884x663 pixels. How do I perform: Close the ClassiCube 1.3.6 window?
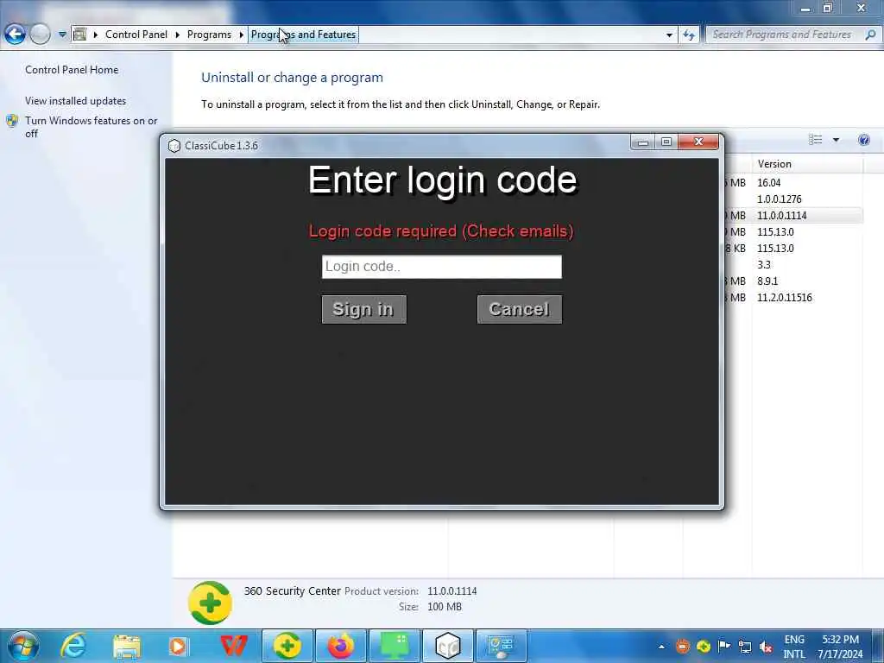tap(698, 142)
